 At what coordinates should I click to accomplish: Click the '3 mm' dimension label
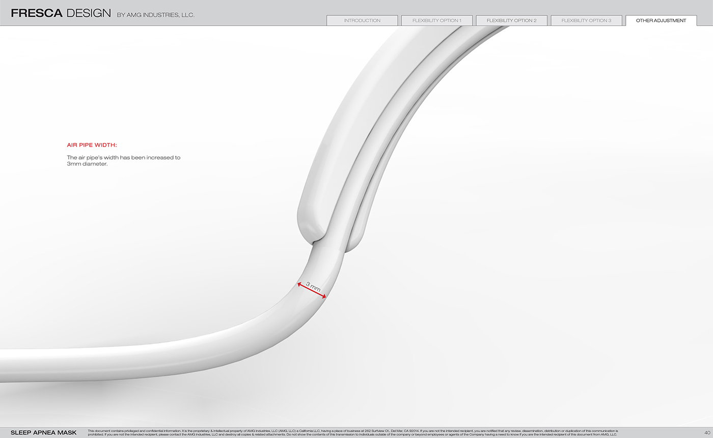[x=313, y=286]
